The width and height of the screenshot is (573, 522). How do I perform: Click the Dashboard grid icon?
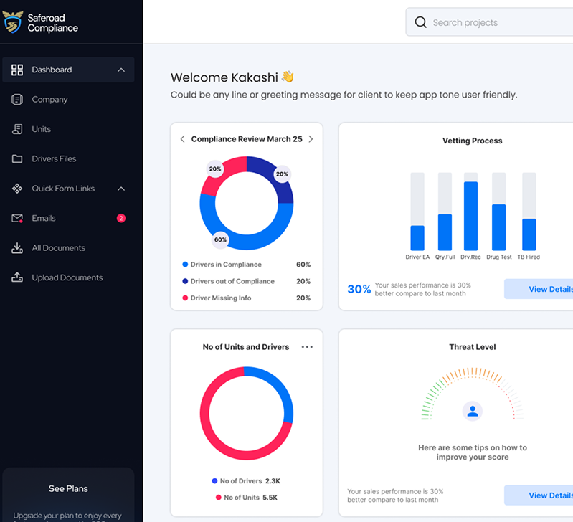[x=17, y=70]
